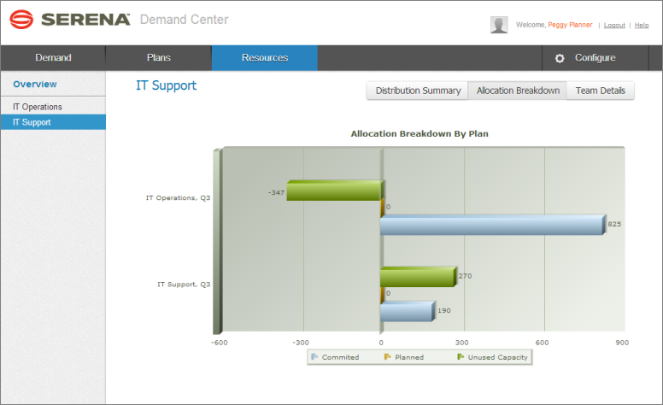The width and height of the screenshot is (663, 405).
Task: Select the Resources tab
Action: click(x=265, y=58)
